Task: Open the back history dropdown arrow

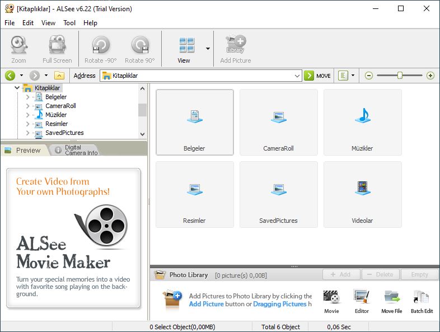Action: [22, 76]
